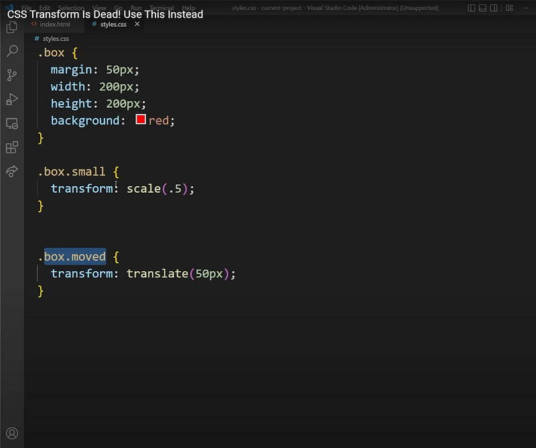Click the red color swatch in background
The height and width of the screenshot is (448, 536).
141,120
